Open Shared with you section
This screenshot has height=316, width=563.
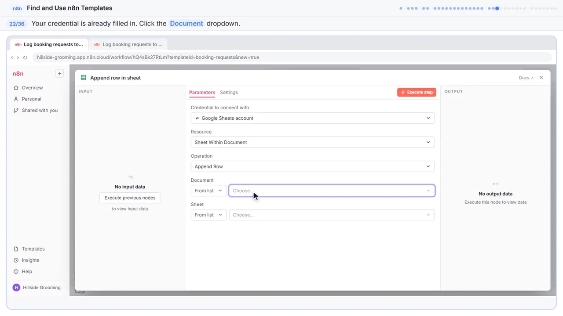pyautogui.click(x=35, y=111)
